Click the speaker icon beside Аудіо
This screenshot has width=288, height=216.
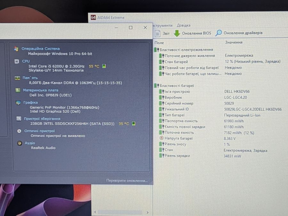20,143
